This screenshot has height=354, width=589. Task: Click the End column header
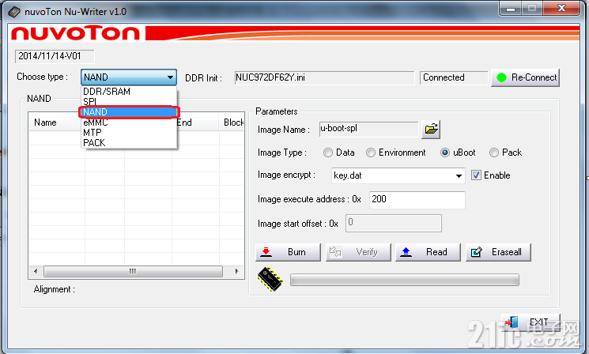(196, 122)
